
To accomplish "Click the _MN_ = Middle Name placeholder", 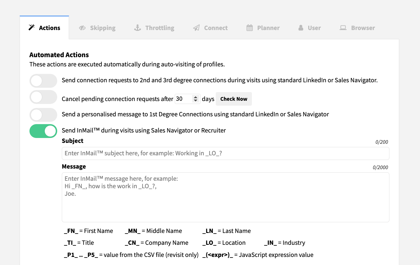I will click(153, 231).
